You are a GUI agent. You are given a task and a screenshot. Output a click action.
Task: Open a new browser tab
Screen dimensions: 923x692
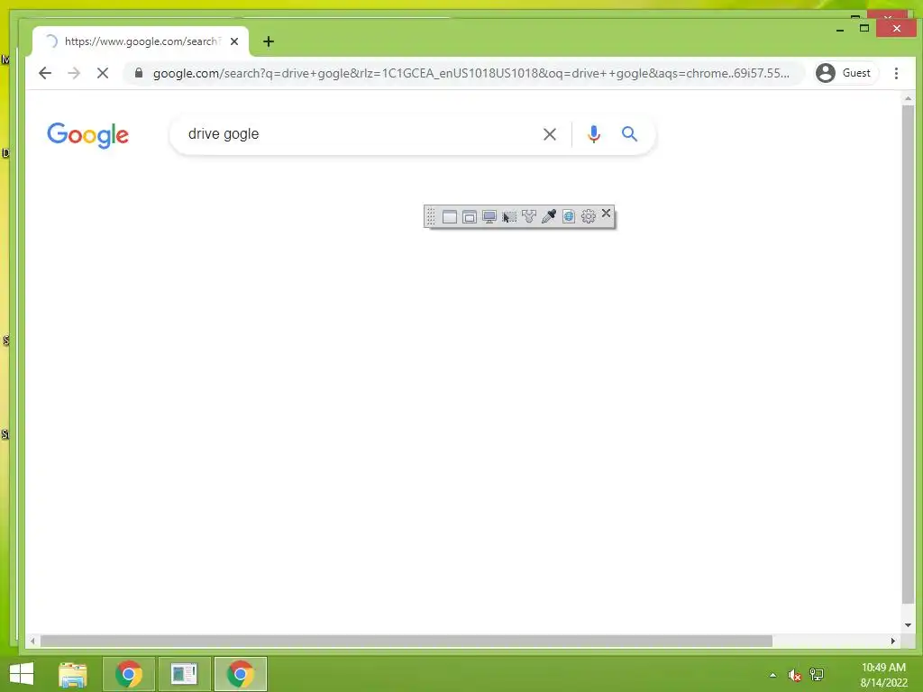(269, 41)
